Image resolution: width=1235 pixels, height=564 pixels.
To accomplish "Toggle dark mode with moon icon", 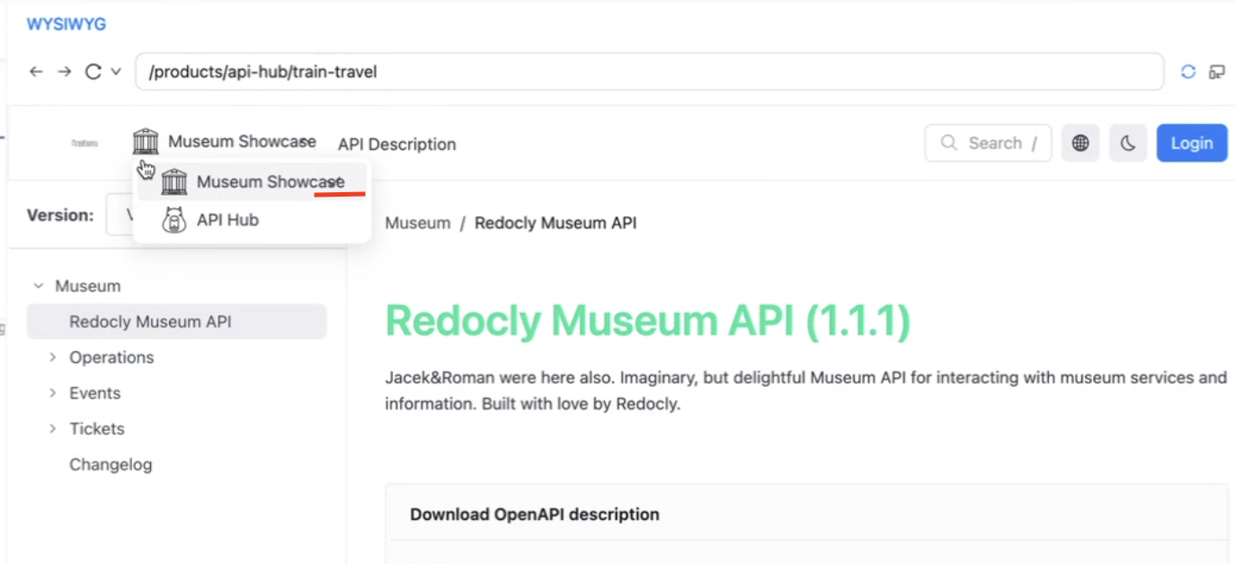I will point(1128,143).
